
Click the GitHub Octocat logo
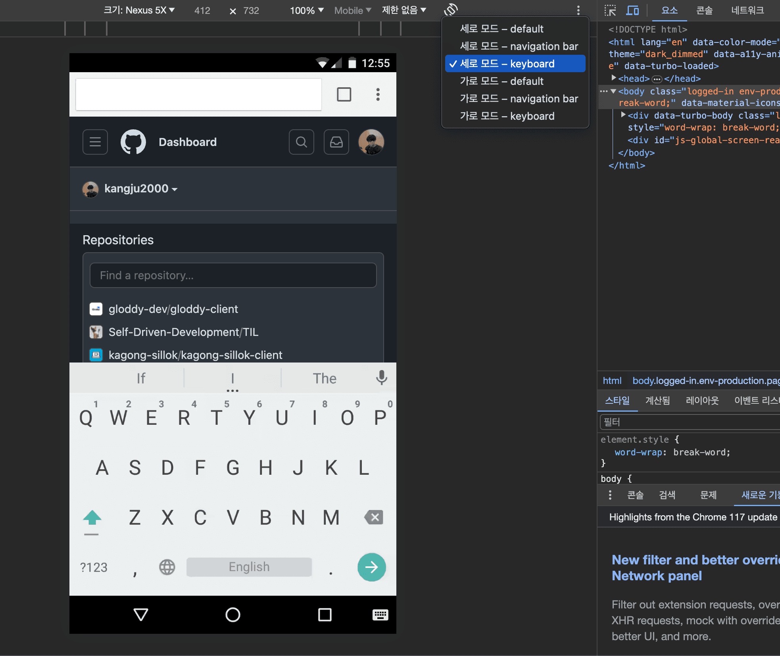(133, 142)
